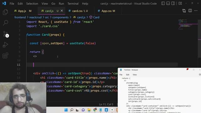This screenshot has height=113, width=201.
Task: Open Notepad settings gear icon
Action: pos(200,74)
